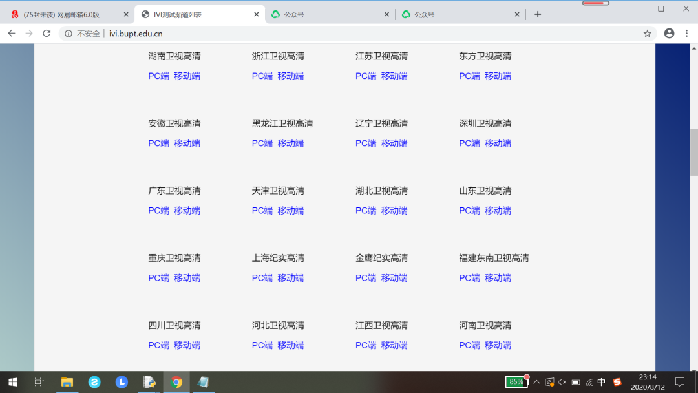Open PC端 link for 湖北卫视高清
Image resolution: width=698 pixels, height=393 pixels.
coord(365,211)
